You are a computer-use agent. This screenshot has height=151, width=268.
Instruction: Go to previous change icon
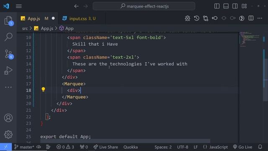tap(224, 18)
